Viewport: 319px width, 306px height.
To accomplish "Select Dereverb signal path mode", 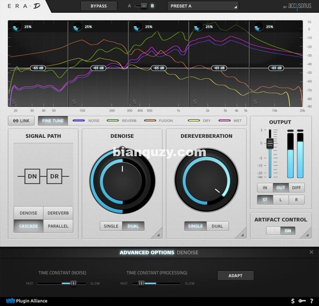I will pos(58,213).
